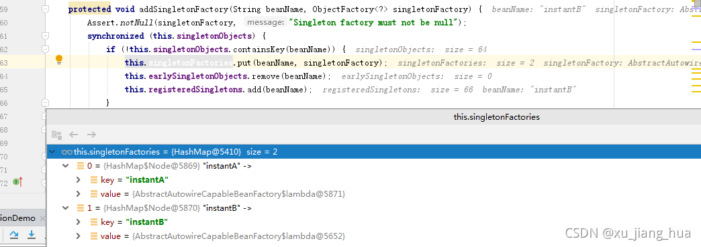The height and width of the screenshot is (247, 701).
Task: Click the field icon of key "instantA"
Action: coord(94,179)
